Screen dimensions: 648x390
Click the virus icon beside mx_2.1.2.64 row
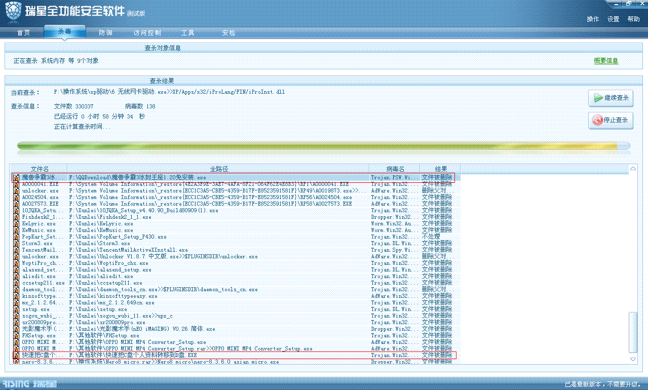pyautogui.click(x=16, y=303)
